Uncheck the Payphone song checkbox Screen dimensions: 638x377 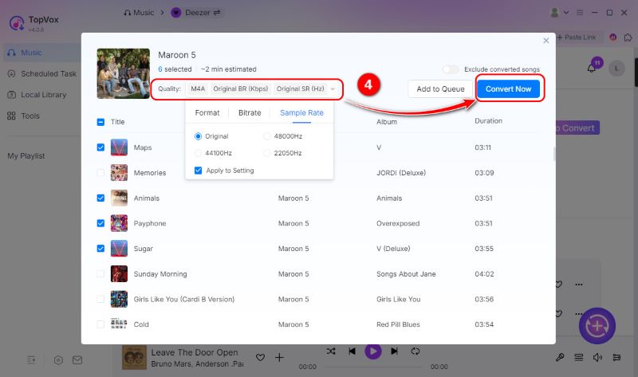click(x=100, y=223)
